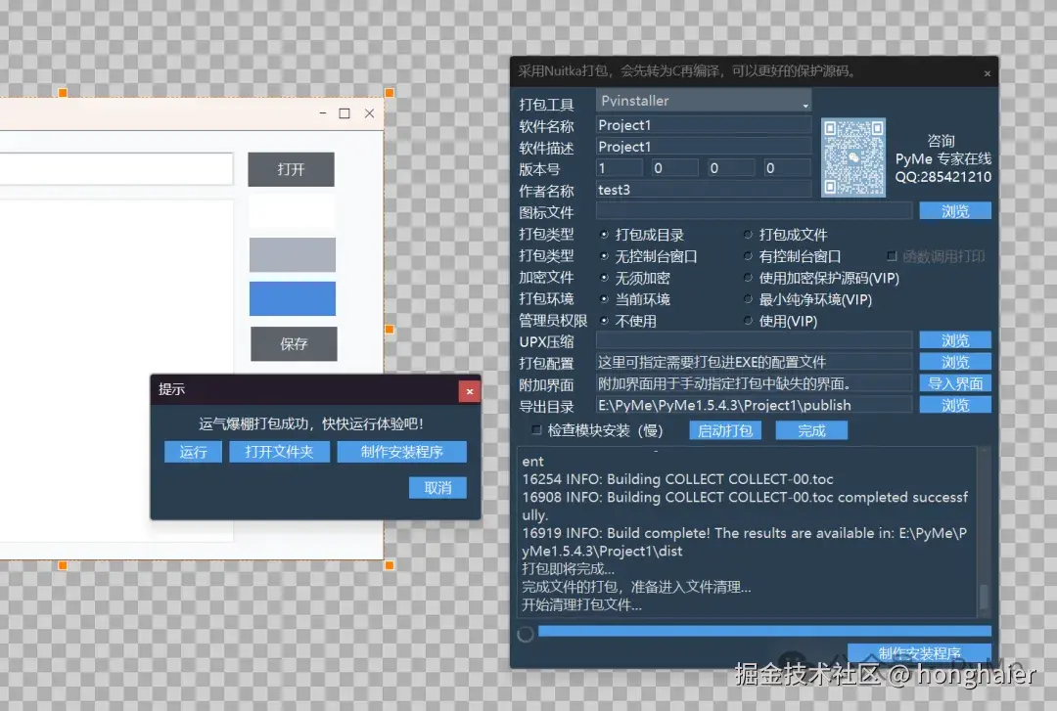The height and width of the screenshot is (711, 1057).
Task: Enable the 函数调用打印 checkbox
Action: tap(891, 255)
